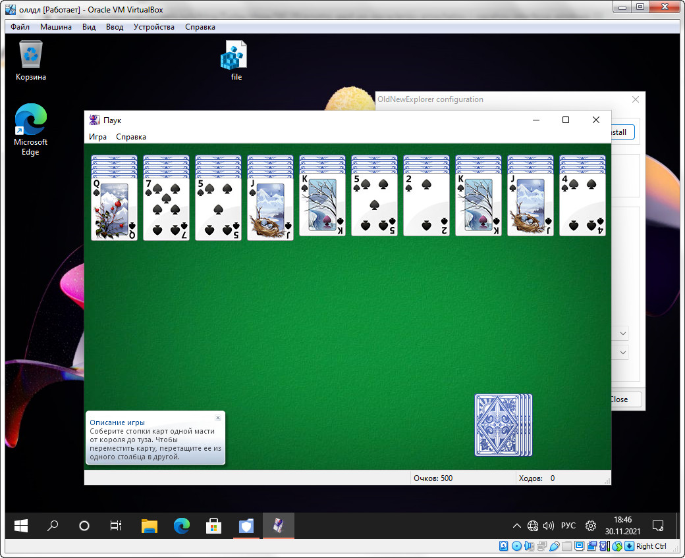Click VirtualBox mouse integration icon
This screenshot has height=558, width=685.
[617, 545]
